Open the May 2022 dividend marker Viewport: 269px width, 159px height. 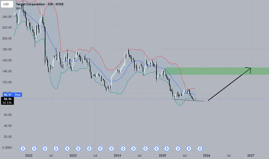point(45,149)
